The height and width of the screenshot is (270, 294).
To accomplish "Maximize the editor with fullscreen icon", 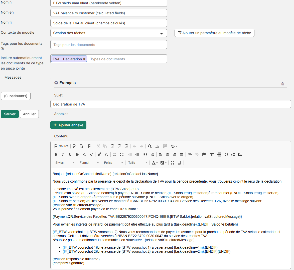I will pos(173,163).
